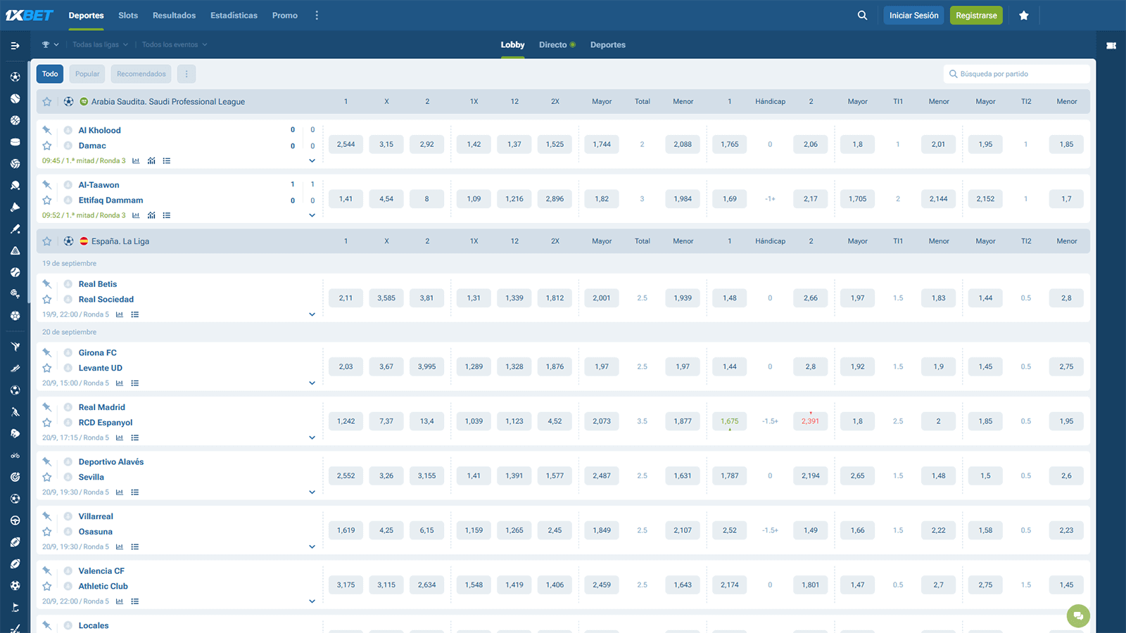1126x633 pixels.
Task: Select draw odds 3,585 for Real Betis match
Action: click(386, 298)
